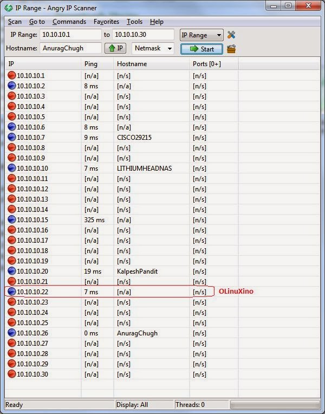Screen dimensions: 325x414
Task: Click the blue status icon for 10.10.10.20
Action: [11, 271]
